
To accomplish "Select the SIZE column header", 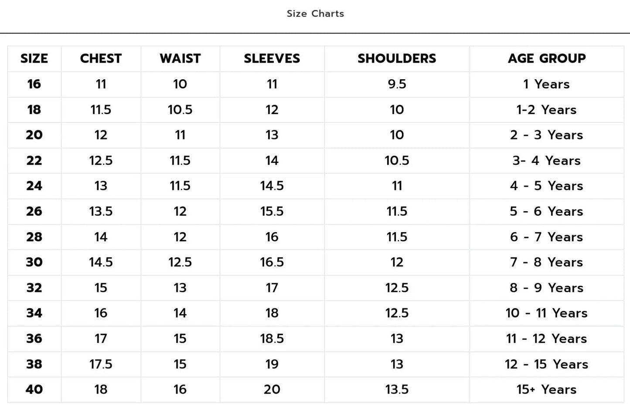I will pyautogui.click(x=34, y=58).
